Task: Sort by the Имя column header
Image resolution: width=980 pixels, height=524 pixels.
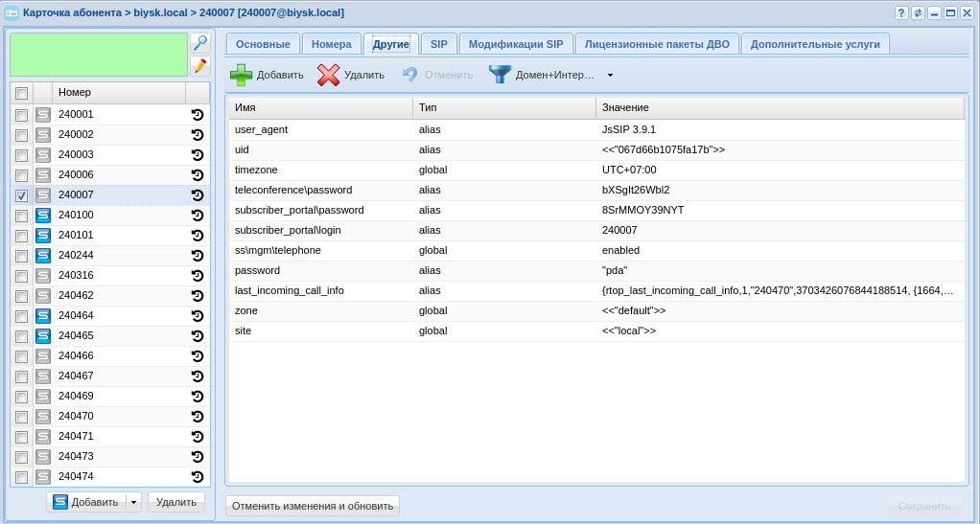Action: click(x=320, y=107)
